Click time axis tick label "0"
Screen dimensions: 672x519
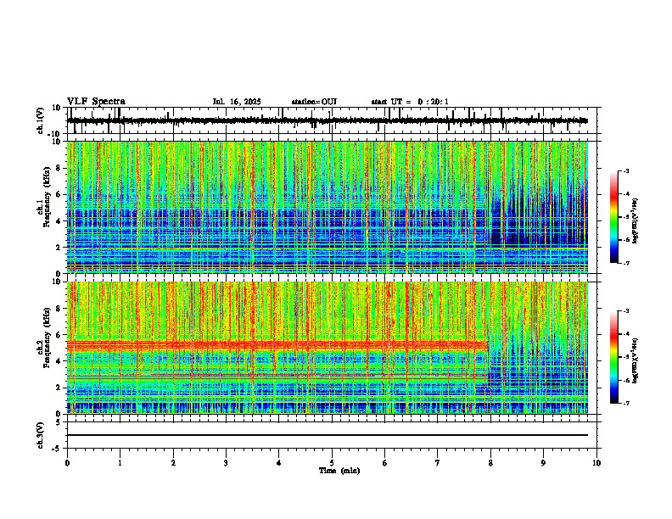pyautogui.click(x=67, y=463)
